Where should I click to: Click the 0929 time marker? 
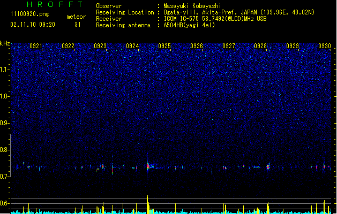[293, 46]
